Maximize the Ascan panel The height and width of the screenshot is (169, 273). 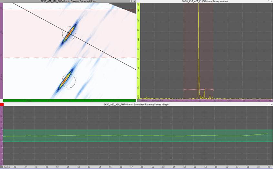tap(268, 1)
